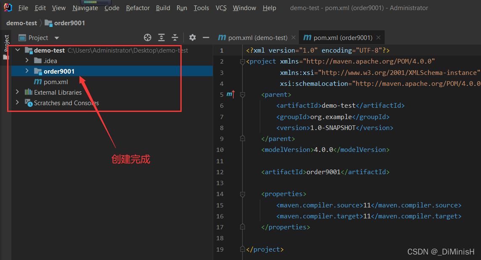The image size is (481, 260).
Task: Open the Edit menu
Action: (x=40, y=8)
